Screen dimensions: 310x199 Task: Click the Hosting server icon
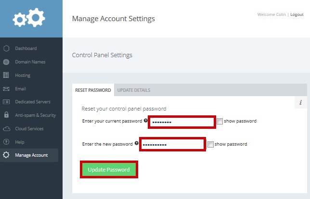[6, 75]
